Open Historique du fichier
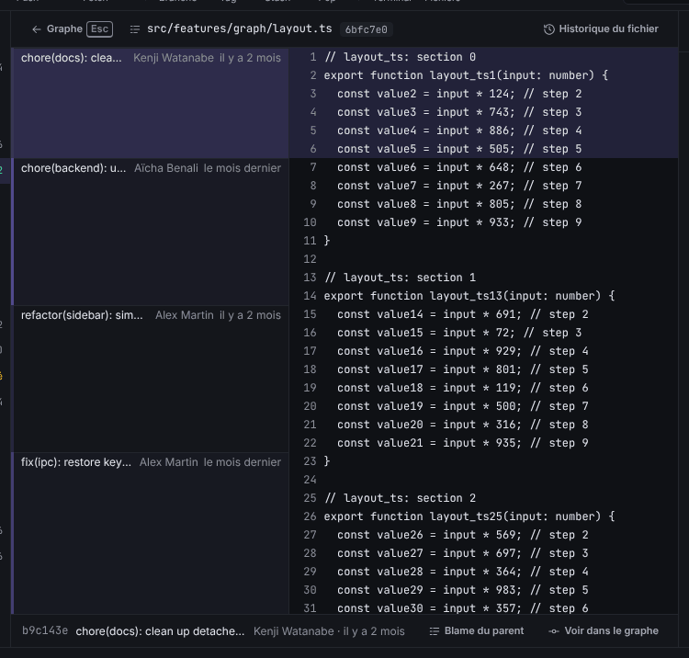Image resolution: width=689 pixels, height=658 pixels. [x=601, y=29]
